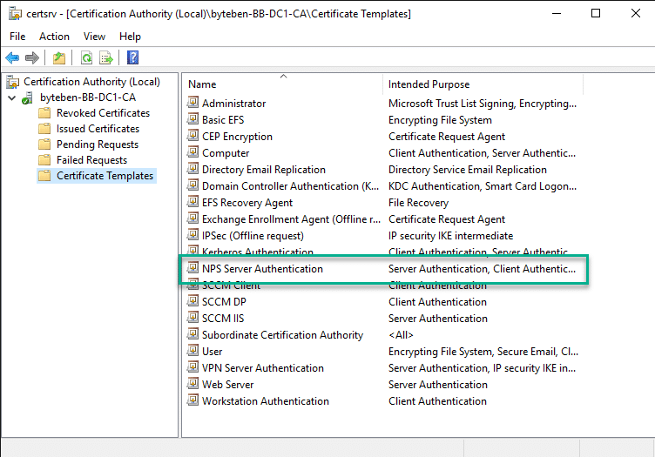The height and width of the screenshot is (457, 655).
Task: Click the Back arrow toolbar icon
Action: tap(12, 57)
